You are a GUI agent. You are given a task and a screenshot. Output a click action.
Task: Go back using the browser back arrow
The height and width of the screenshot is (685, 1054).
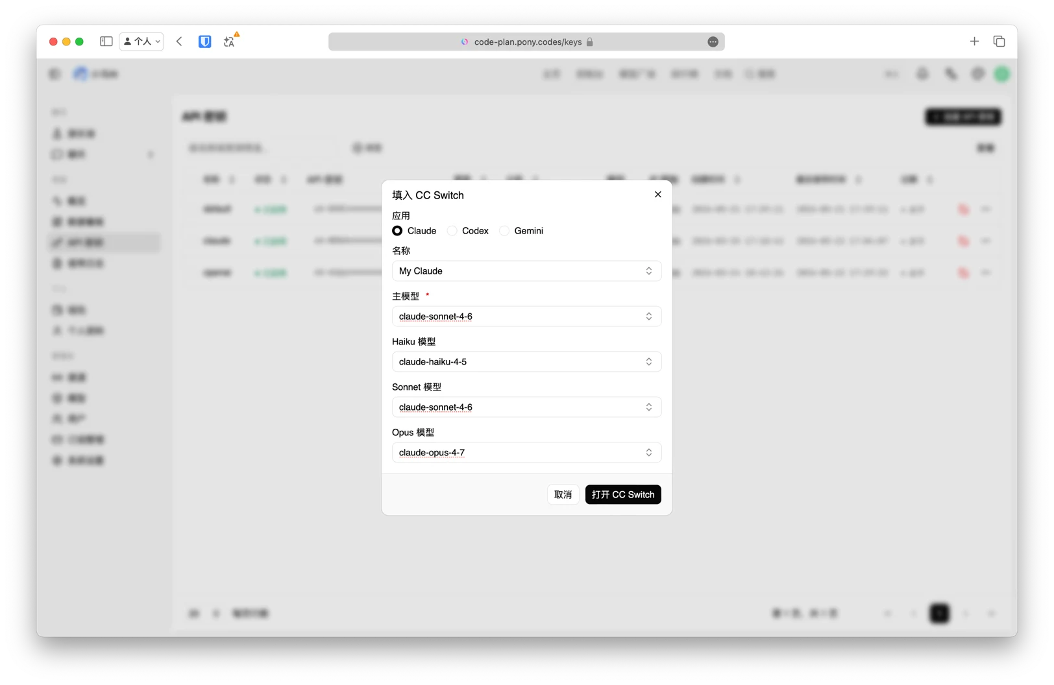180,42
